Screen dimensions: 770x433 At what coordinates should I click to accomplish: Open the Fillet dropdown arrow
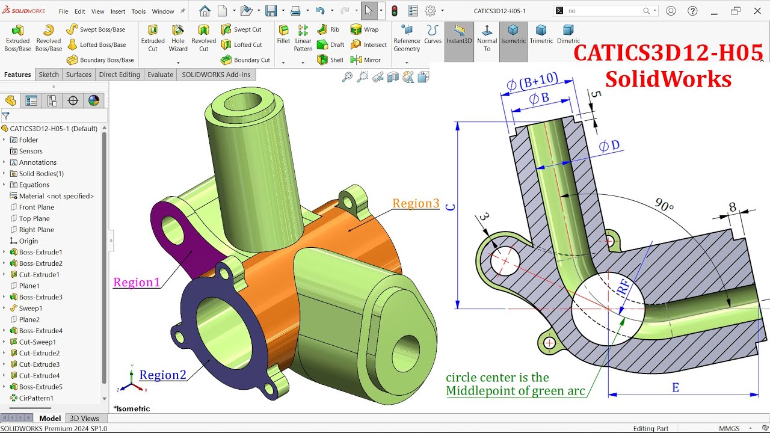(283, 63)
